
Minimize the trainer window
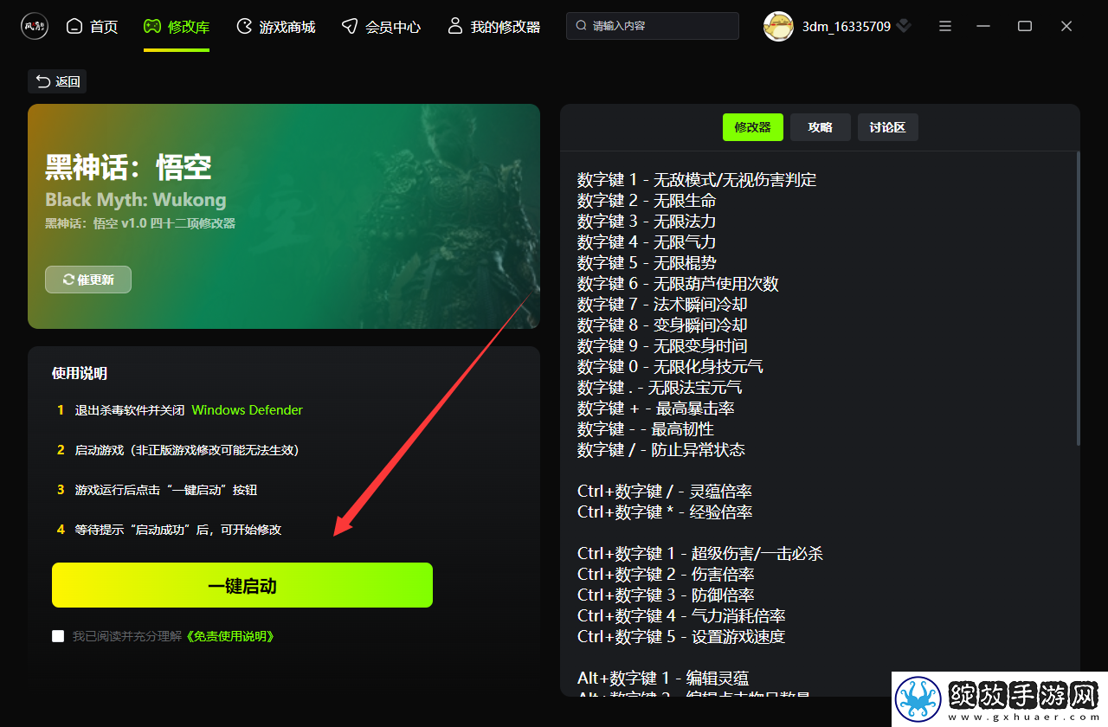(985, 26)
